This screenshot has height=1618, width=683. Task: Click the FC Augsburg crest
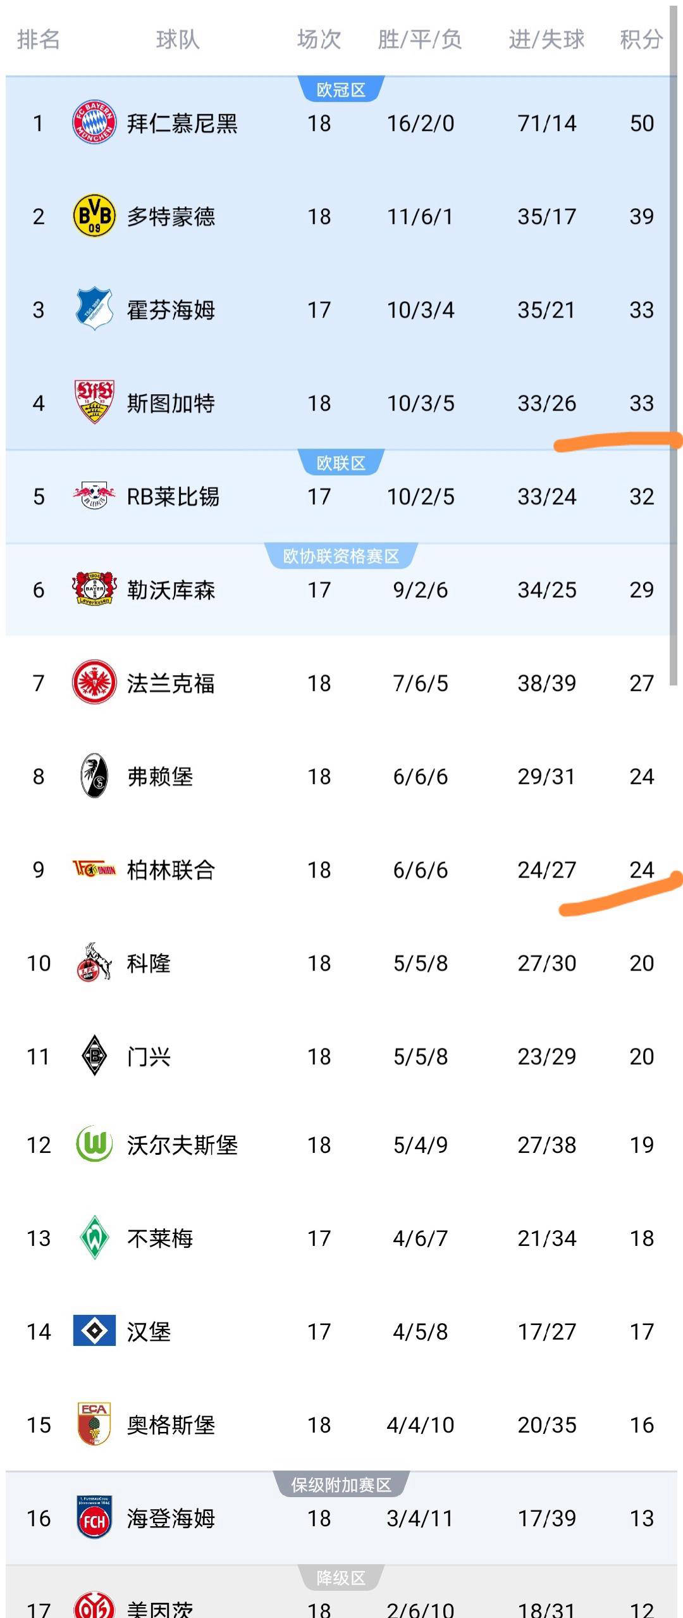pos(94,1424)
